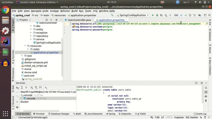
Task: Open the Endpoints tool window
Action: 125,114
